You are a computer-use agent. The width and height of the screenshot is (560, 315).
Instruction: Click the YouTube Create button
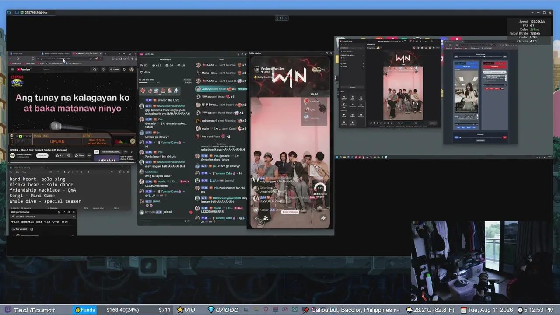114,69
